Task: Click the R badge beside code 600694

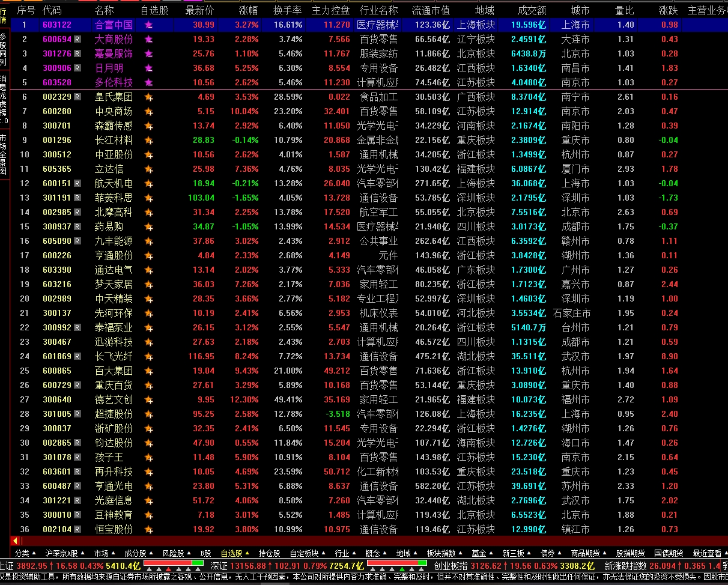Action: (77, 39)
